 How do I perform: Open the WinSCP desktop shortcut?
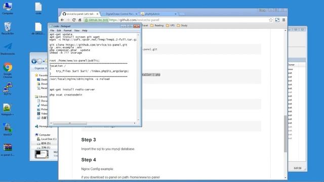tap(8, 129)
